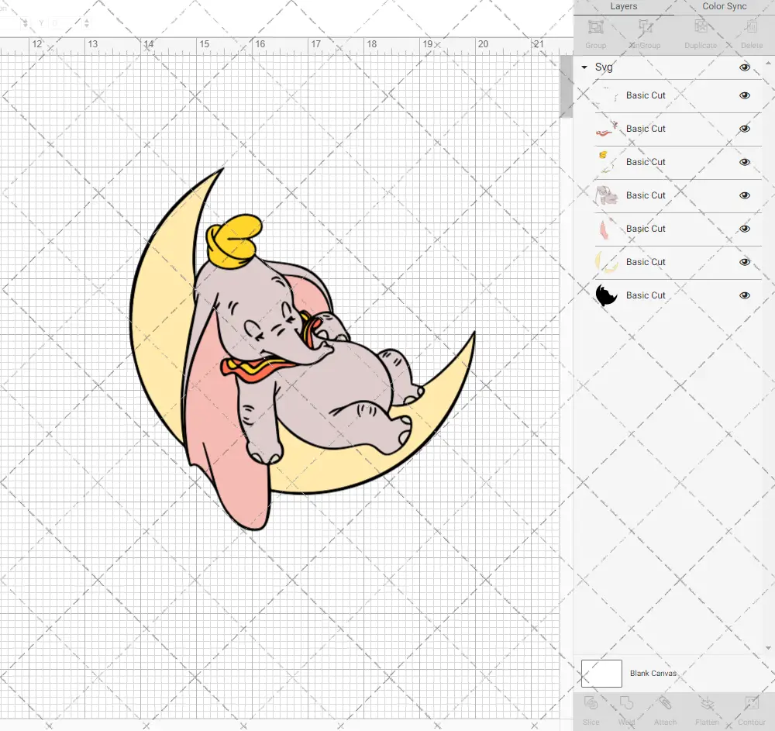
Task: Select the black silhouette layer thumbnail
Action: (x=607, y=295)
